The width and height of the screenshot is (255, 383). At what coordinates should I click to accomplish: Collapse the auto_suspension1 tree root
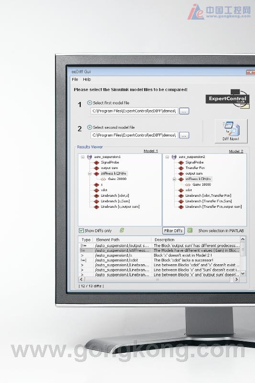[x=83, y=157]
